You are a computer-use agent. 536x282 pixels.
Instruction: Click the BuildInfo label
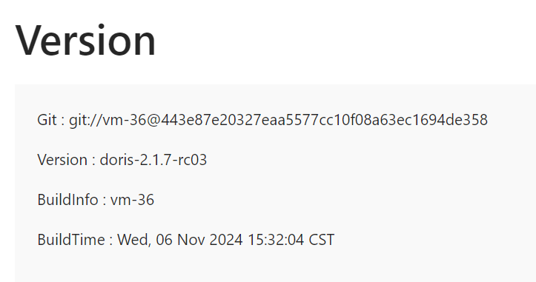point(67,200)
